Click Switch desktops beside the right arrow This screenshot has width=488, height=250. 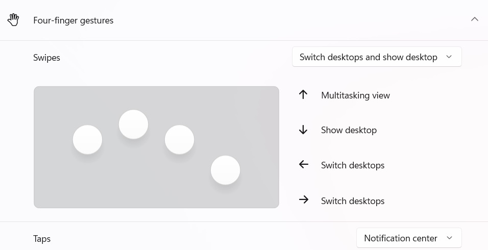[x=353, y=201]
